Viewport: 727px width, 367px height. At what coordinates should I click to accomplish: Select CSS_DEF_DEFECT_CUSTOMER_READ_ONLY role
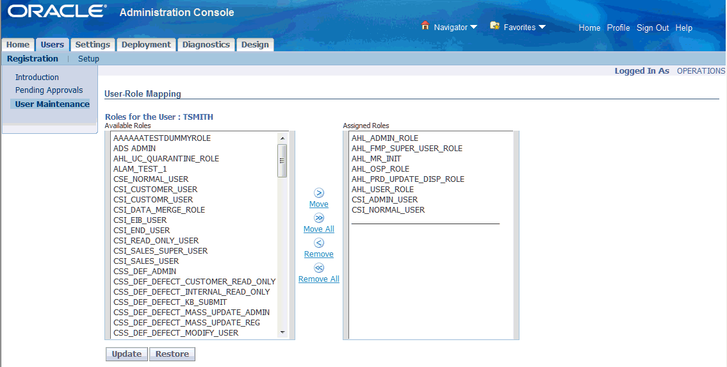(194, 281)
